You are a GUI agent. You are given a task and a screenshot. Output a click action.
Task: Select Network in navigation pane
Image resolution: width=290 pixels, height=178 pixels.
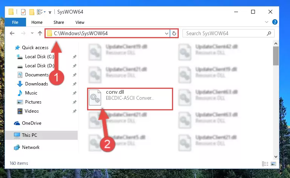31,147
